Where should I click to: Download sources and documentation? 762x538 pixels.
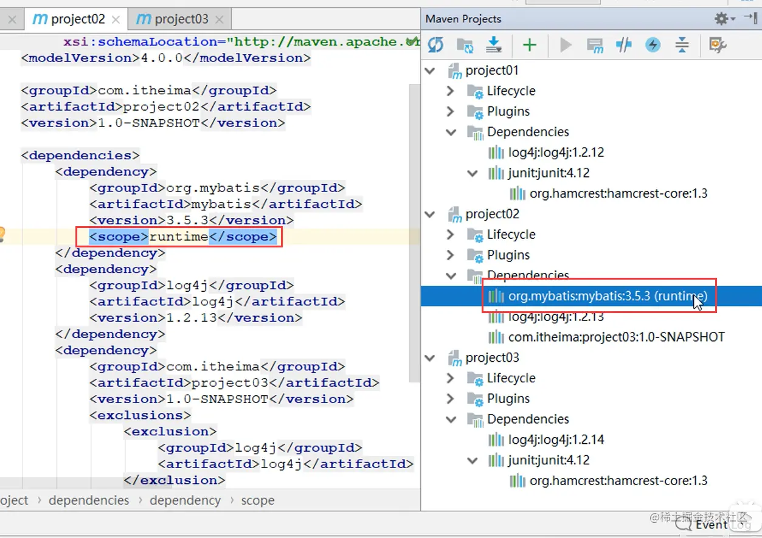coord(494,44)
